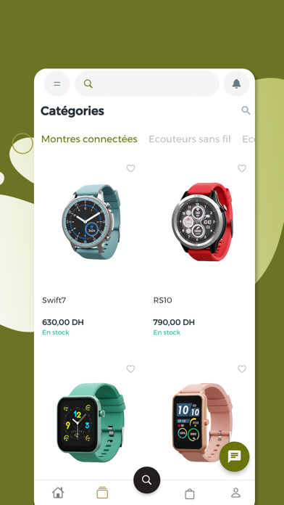Viewport: 284px width, 505px height.
Task: Open notifications with the bell icon
Action: [236, 83]
